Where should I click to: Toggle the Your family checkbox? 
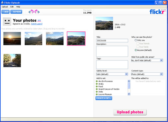point(138,47)
